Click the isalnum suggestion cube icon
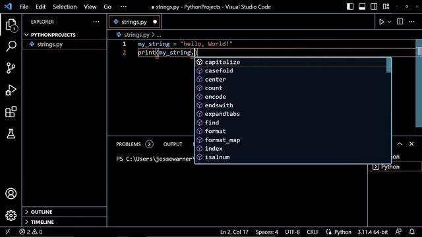 tap(199, 157)
